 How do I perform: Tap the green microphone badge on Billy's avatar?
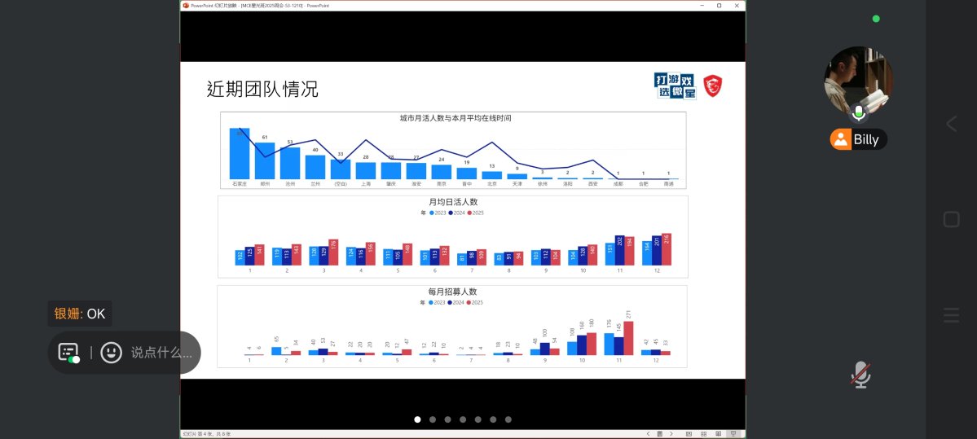coord(859,112)
